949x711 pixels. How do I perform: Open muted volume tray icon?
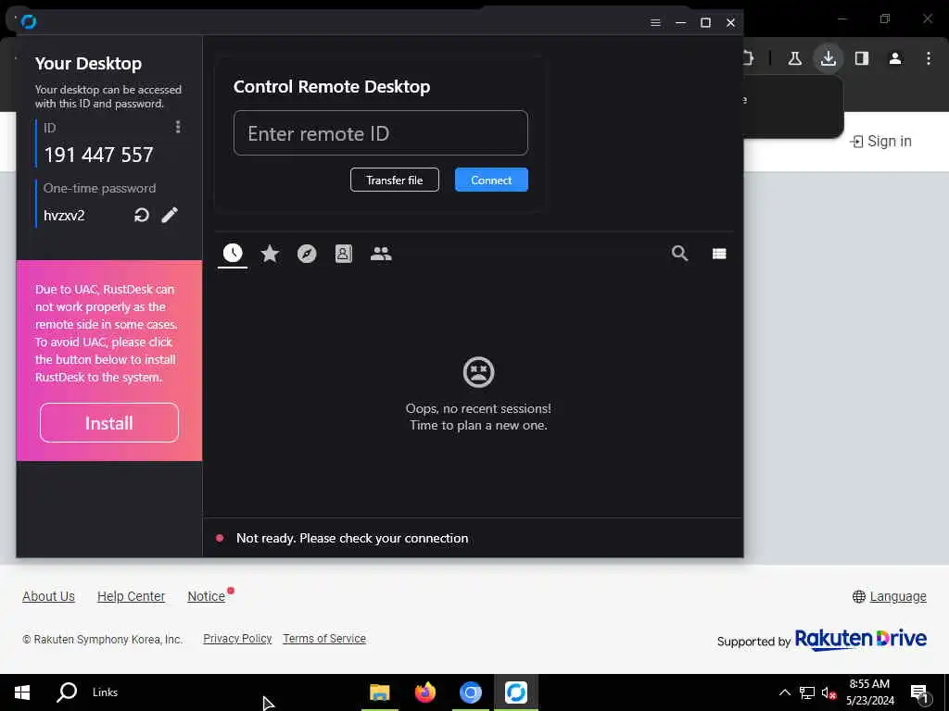pyautogui.click(x=829, y=692)
